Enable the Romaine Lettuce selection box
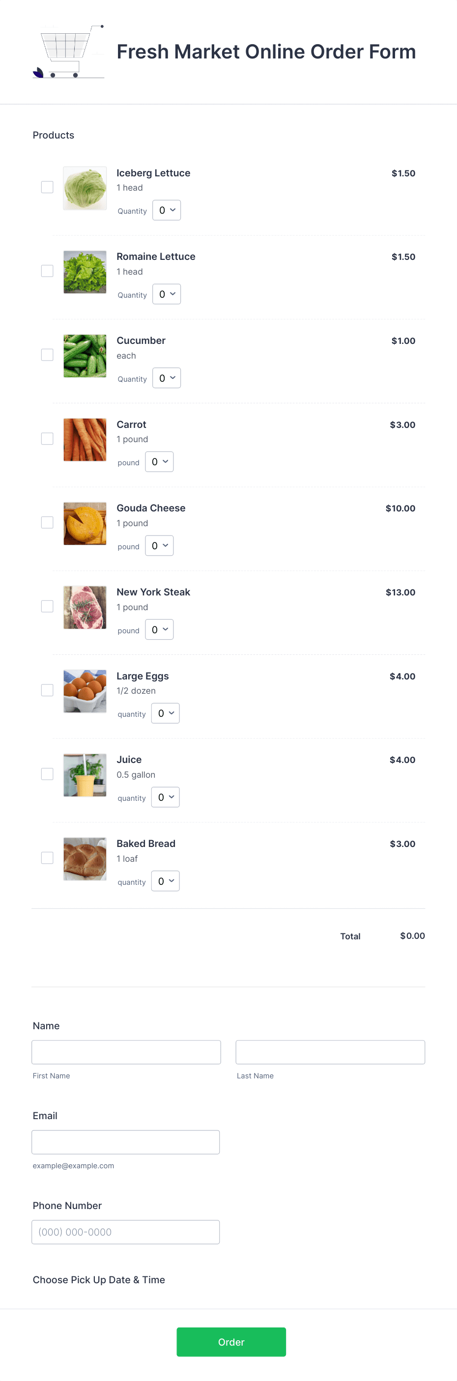This screenshot has height=1381, width=457. point(47,271)
